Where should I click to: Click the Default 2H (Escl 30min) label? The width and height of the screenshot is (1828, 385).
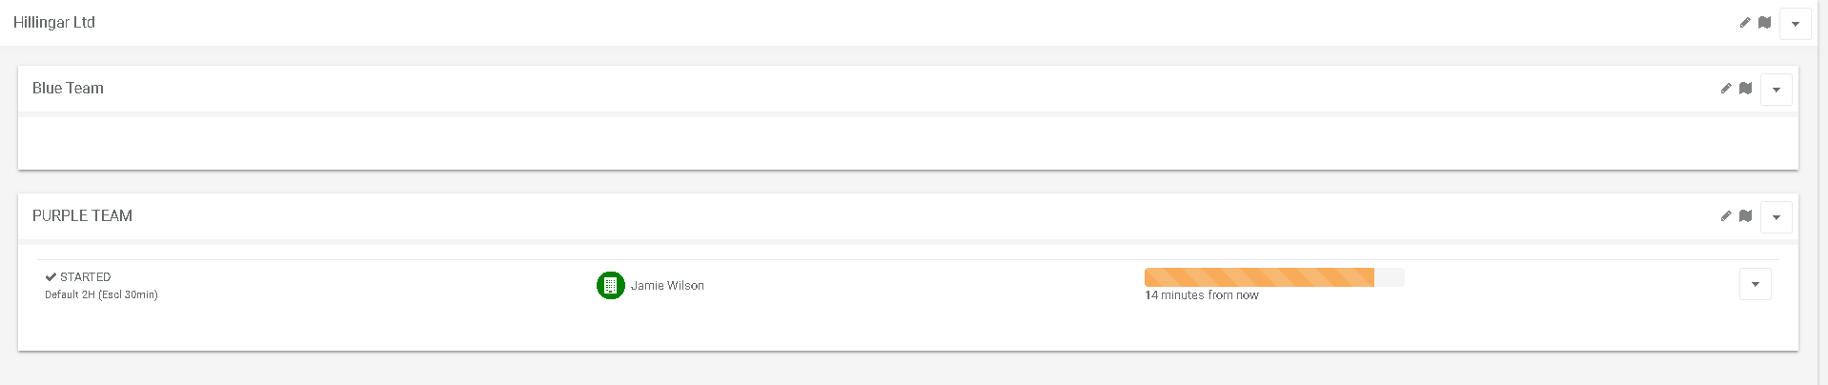pos(101,294)
